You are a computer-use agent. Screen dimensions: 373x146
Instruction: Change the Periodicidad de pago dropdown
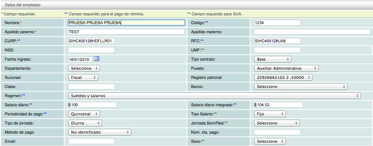[x=84, y=114]
